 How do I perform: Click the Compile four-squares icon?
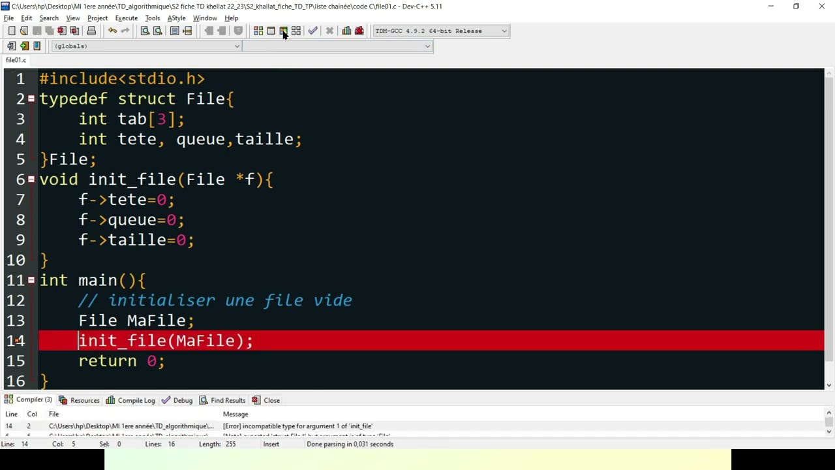[x=258, y=31]
